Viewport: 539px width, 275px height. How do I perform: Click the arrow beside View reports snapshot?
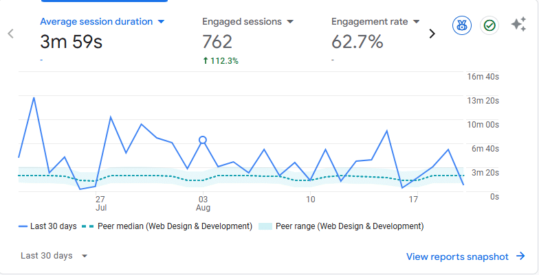click(x=521, y=256)
